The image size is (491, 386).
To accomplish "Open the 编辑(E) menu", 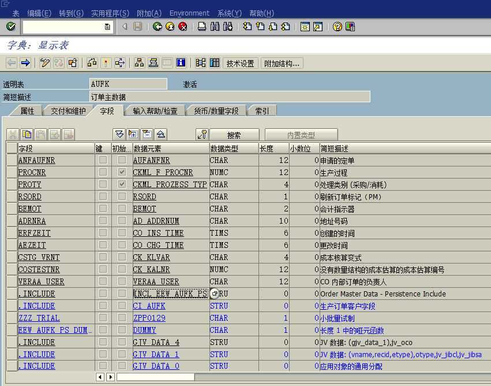I will 39,13.
